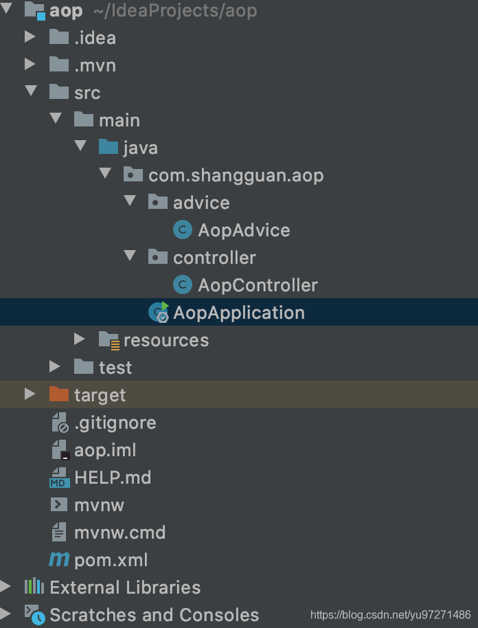This screenshot has height=628, width=478.
Task: Click the Scratches and Consoles icon
Action: 34,614
